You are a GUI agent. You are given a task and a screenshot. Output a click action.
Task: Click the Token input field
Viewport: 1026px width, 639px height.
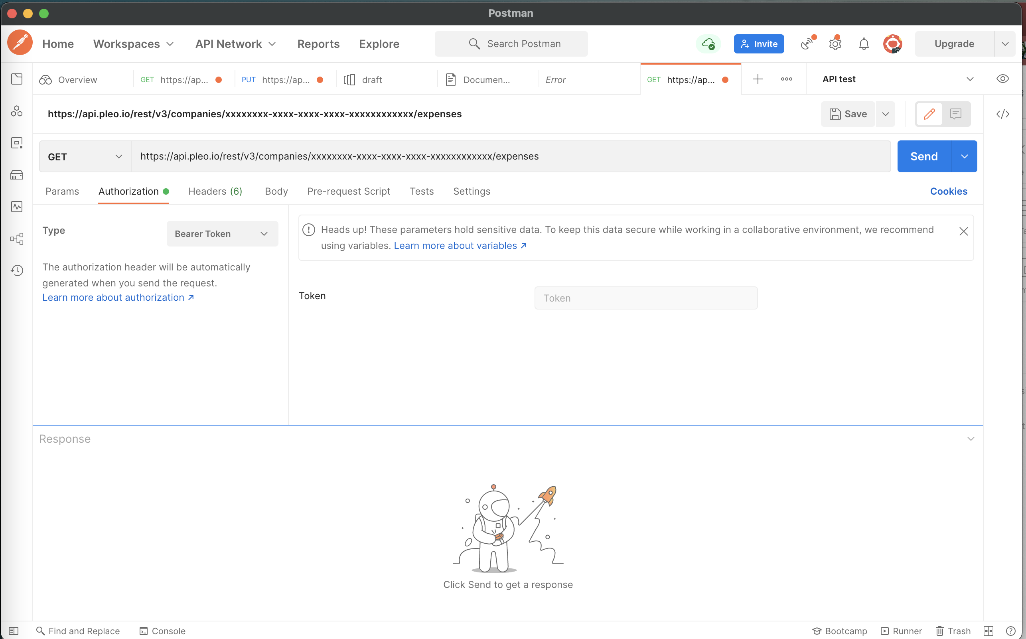click(646, 298)
